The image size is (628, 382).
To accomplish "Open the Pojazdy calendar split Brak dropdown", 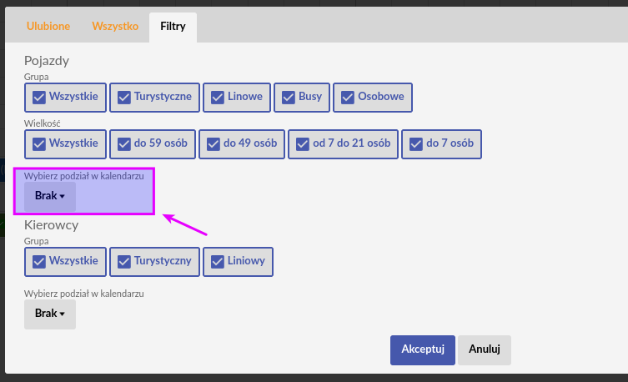I will coord(50,197).
